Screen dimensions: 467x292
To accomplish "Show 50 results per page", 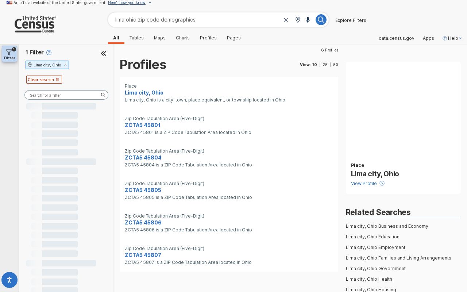I will [x=336, y=65].
